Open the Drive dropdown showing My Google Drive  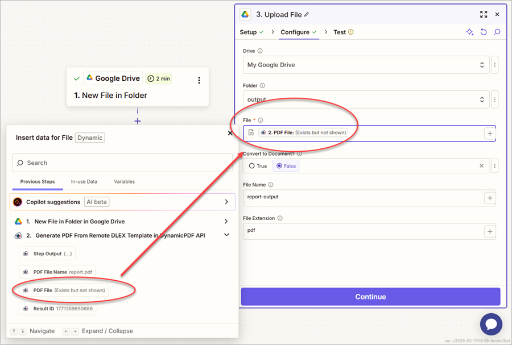click(366, 65)
